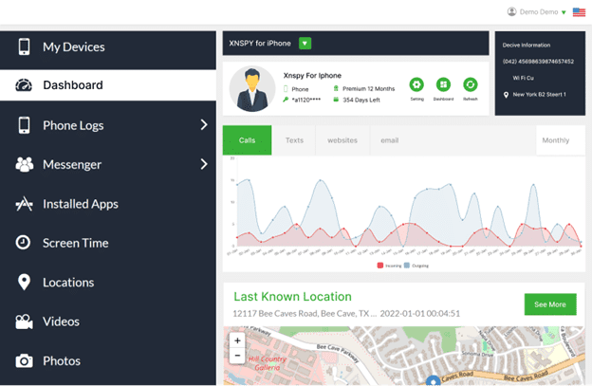The height and width of the screenshot is (386, 592).
Task: Select Screen Time in the sidebar
Action: tap(75, 243)
